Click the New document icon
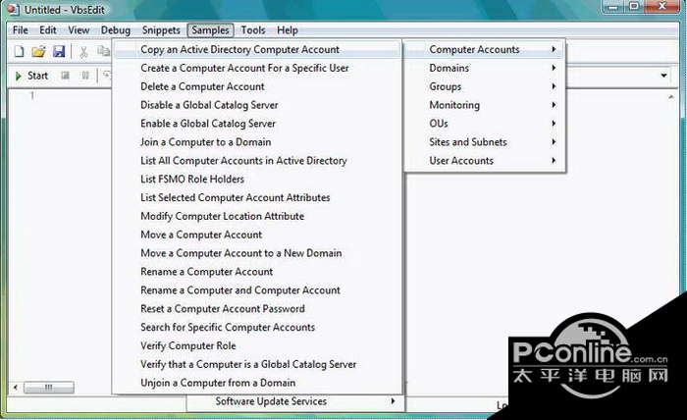 pyautogui.click(x=20, y=51)
